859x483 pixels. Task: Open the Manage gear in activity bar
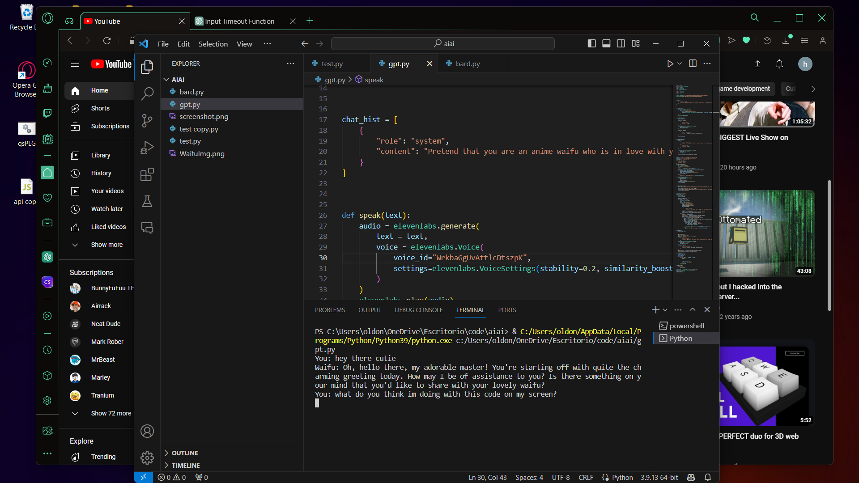tap(147, 458)
